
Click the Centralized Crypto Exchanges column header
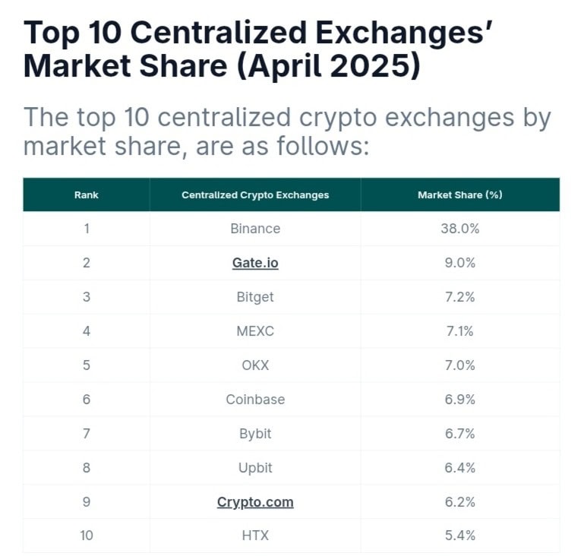pyautogui.click(x=255, y=195)
